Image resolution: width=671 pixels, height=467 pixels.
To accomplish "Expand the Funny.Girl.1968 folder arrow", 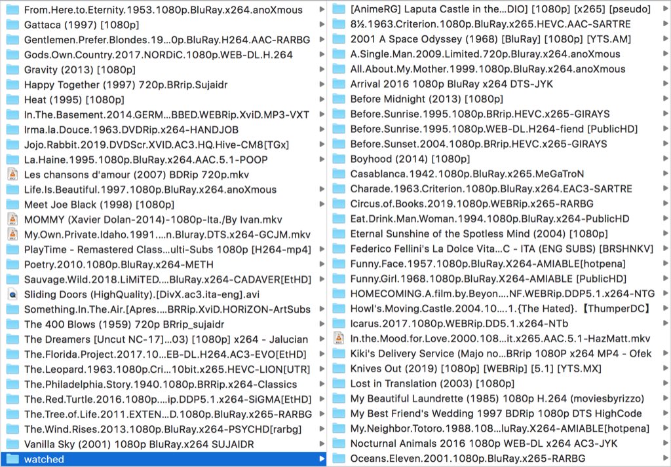I will coord(666,279).
